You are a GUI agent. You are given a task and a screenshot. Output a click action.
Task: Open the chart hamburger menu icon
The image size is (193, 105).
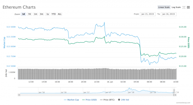(188, 7)
